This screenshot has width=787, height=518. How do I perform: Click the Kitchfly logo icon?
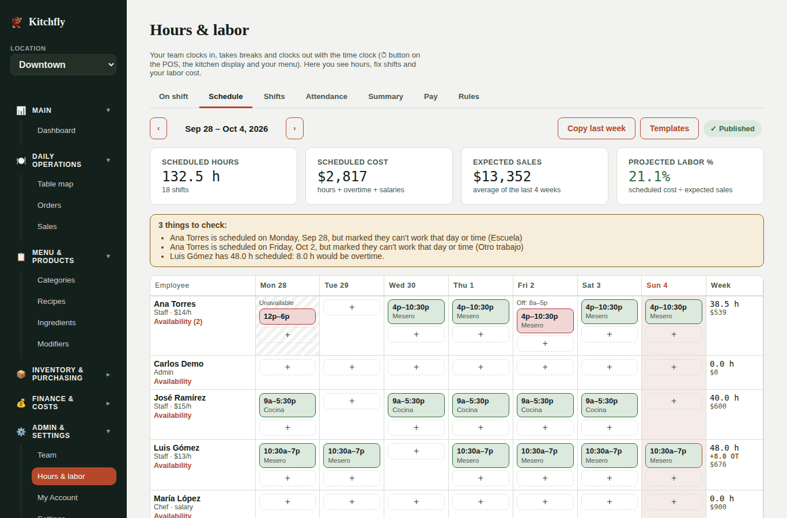tap(17, 22)
